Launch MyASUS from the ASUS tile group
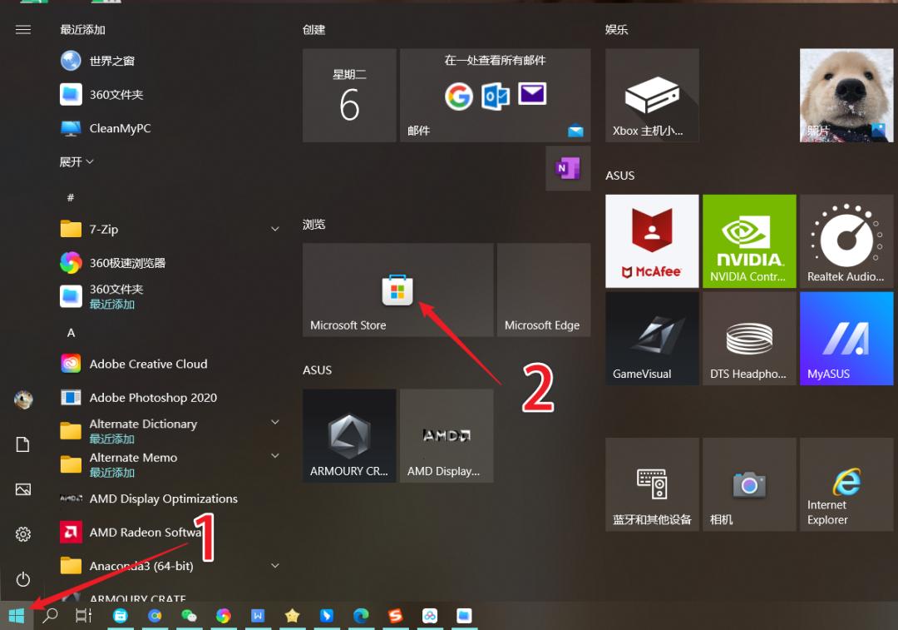 (x=846, y=338)
